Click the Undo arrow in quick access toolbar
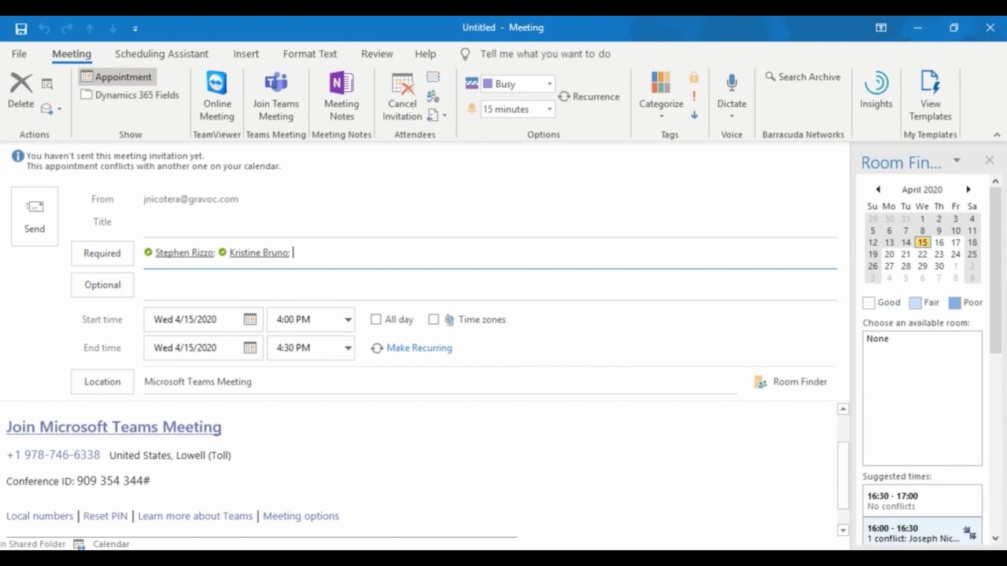This screenshot has width=1007, height=566. [44, 28]
